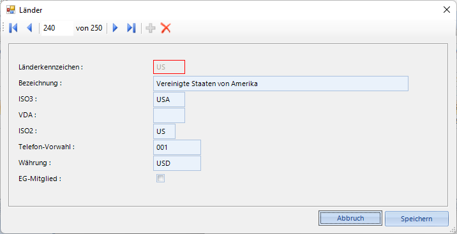The image size is (457, 234).
Task: Click the record number field showing 240
Action: [x=57, y=28]
